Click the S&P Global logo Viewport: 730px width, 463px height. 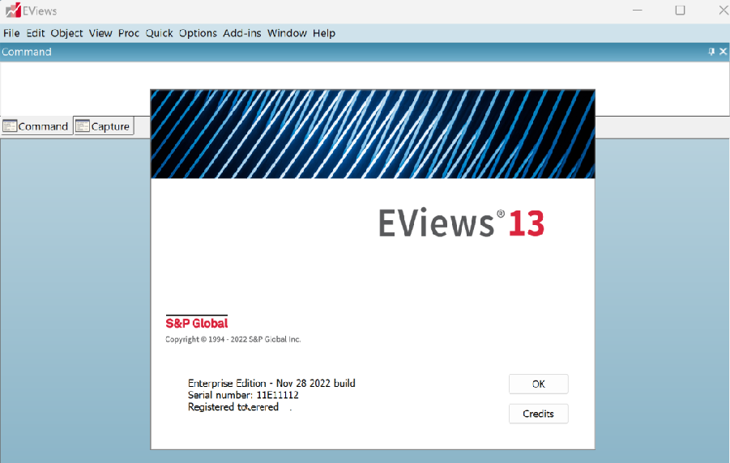196,322
